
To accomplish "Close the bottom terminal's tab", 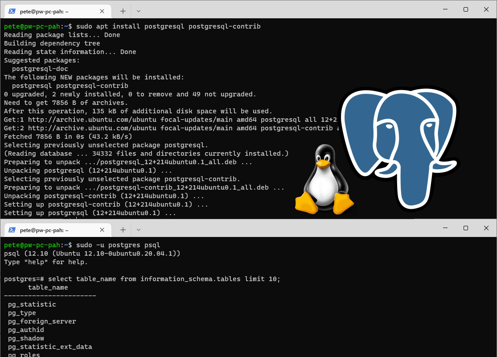I will coord(102,230).
